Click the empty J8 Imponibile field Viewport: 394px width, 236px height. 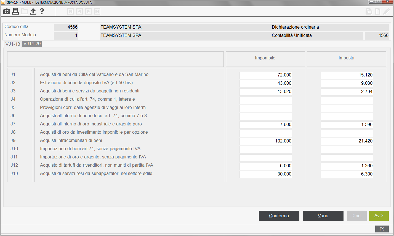click(x=266, y=133)
